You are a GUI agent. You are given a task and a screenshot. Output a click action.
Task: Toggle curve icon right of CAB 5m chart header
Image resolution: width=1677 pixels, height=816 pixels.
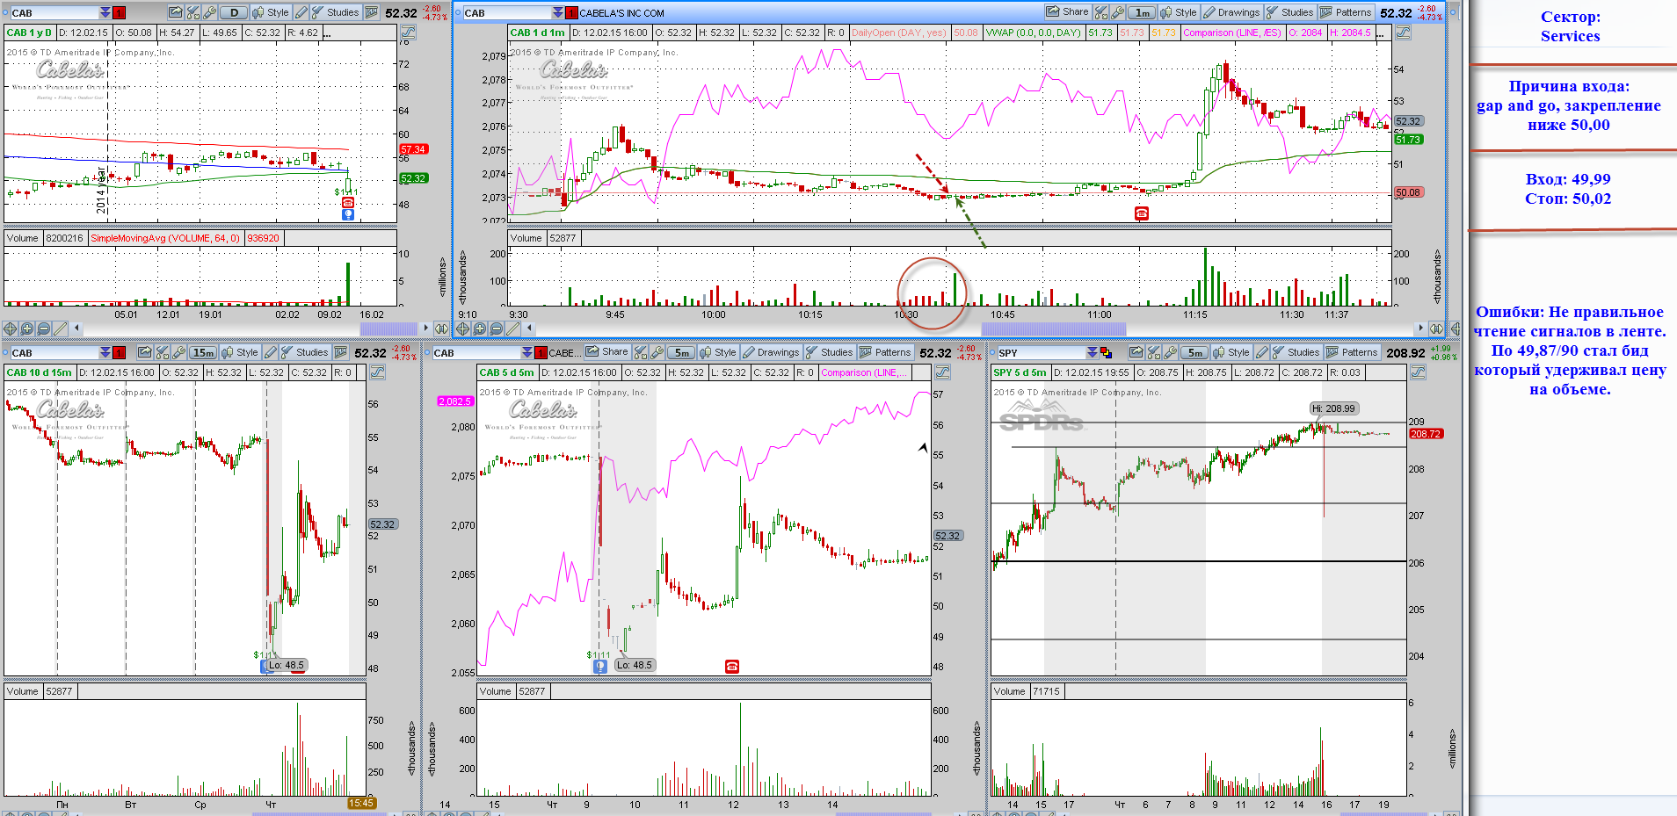[x=942, y=372]
